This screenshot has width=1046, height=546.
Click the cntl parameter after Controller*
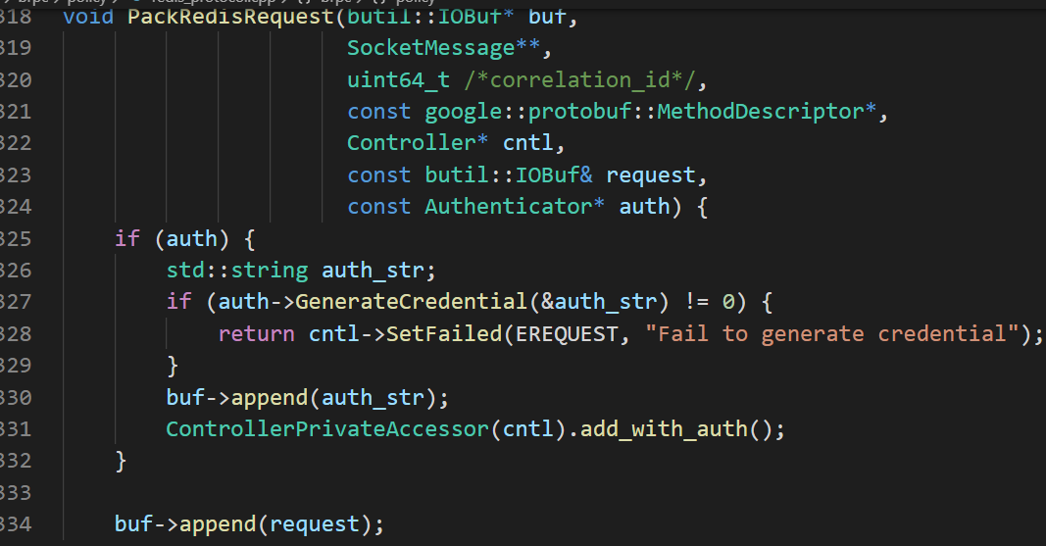click(527, 143)
